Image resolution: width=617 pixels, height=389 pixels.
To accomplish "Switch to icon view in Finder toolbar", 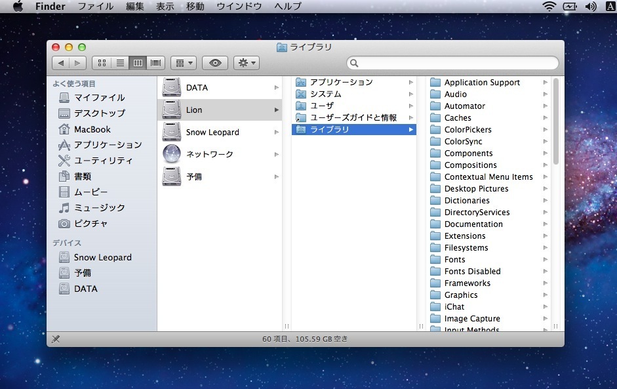I will point(102,63).
